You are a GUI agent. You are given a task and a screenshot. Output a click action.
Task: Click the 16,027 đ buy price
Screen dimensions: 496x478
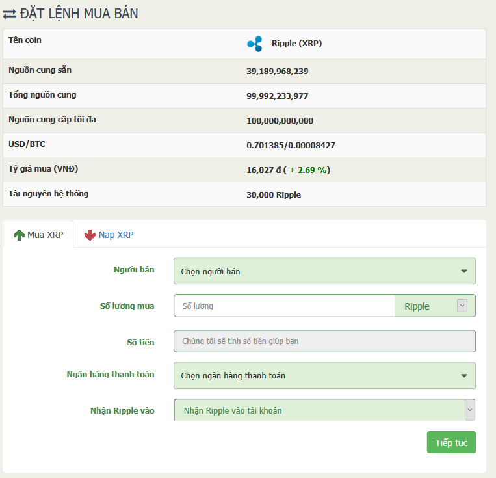[x=263, y=170]
